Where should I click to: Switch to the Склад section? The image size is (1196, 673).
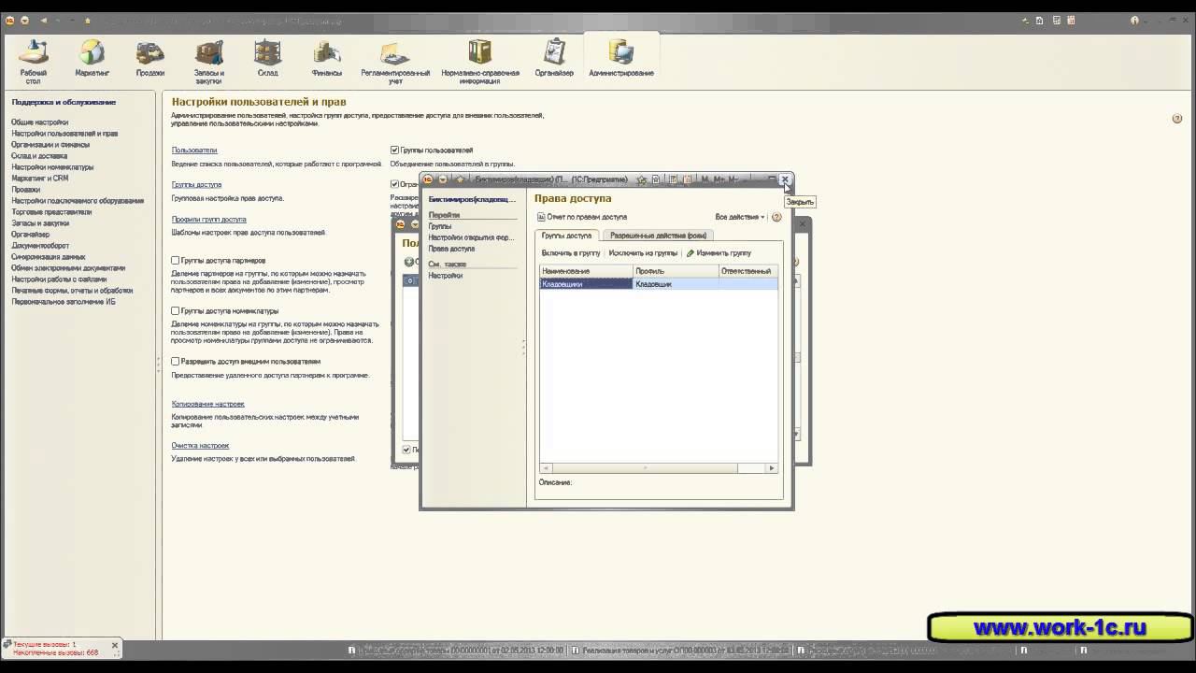click(267, 58)
